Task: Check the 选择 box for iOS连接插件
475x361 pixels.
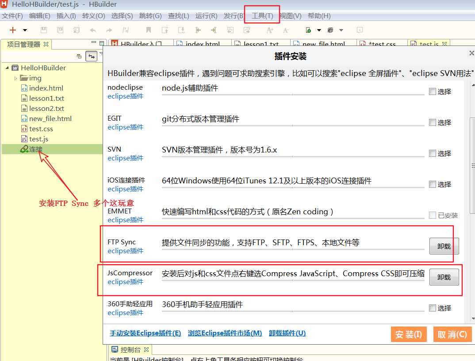Action: (432, 184)
